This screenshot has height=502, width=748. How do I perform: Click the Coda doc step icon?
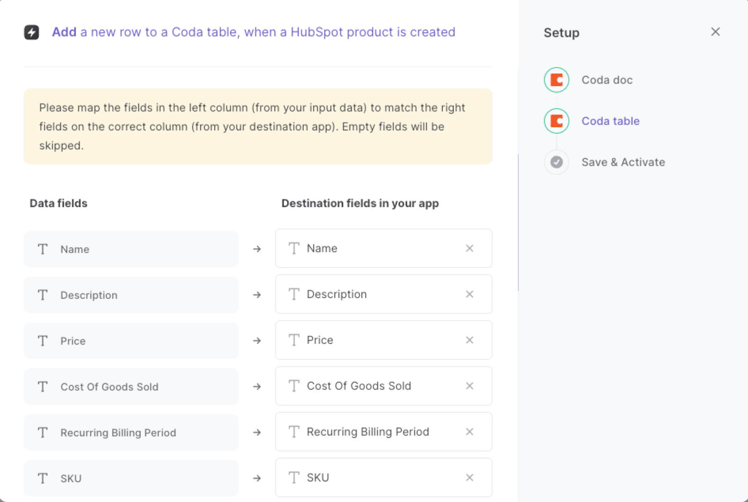[556, 80]
